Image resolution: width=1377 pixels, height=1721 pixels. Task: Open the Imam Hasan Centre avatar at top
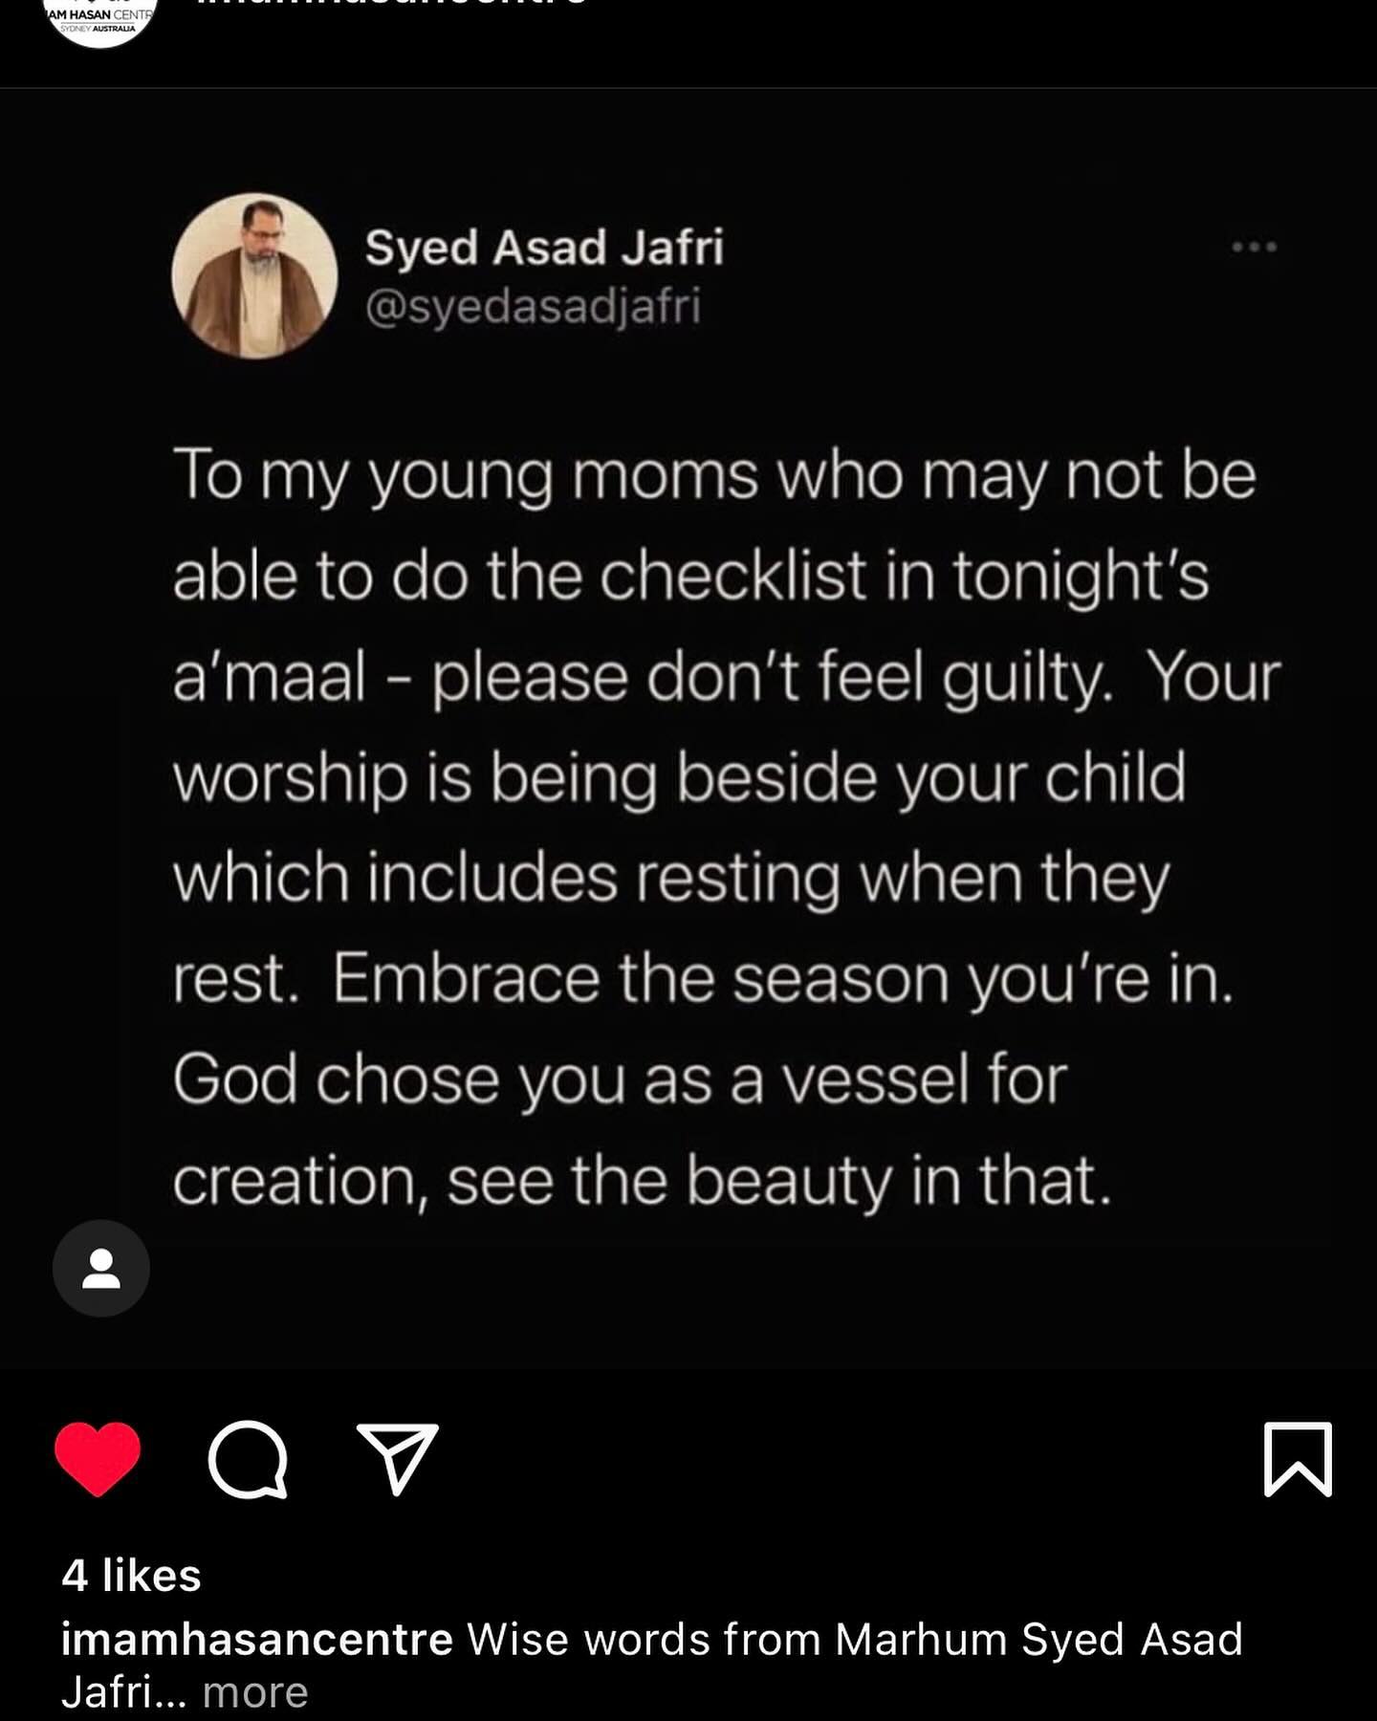tap(100, 21)
